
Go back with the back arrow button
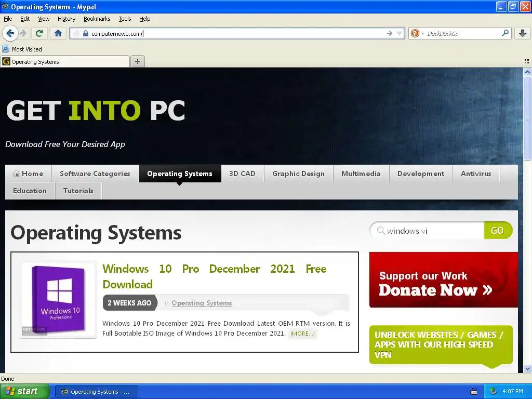point(10,33)
